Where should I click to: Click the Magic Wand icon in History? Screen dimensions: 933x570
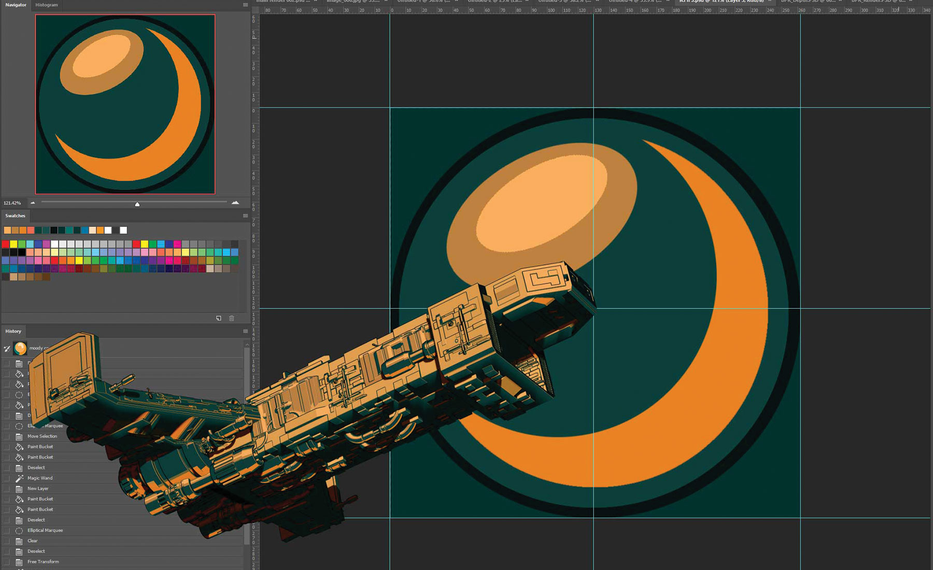point(19,478)
